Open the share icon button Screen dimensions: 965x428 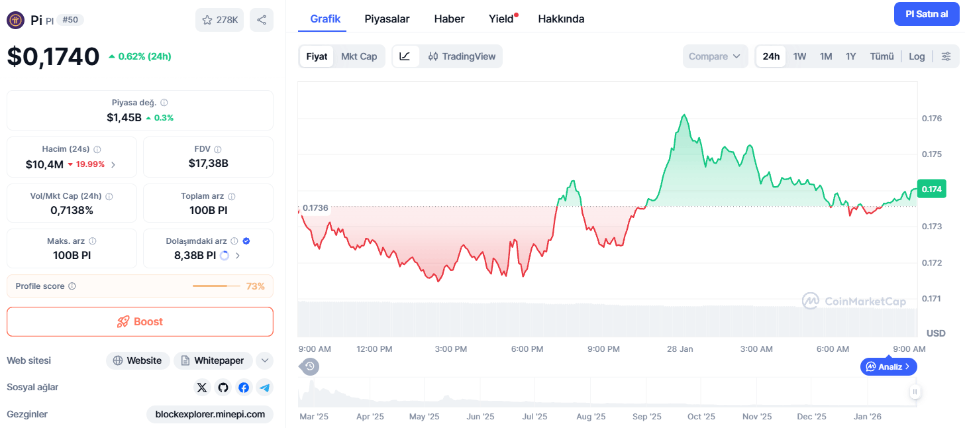point(262,20)
